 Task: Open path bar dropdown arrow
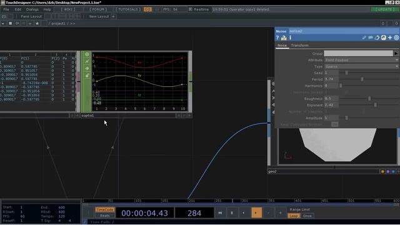[x=2, y=24]
